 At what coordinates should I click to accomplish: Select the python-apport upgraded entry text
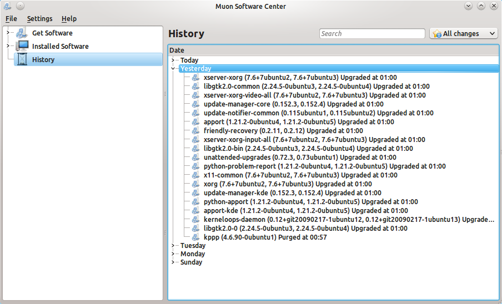[x=311, y=202]
